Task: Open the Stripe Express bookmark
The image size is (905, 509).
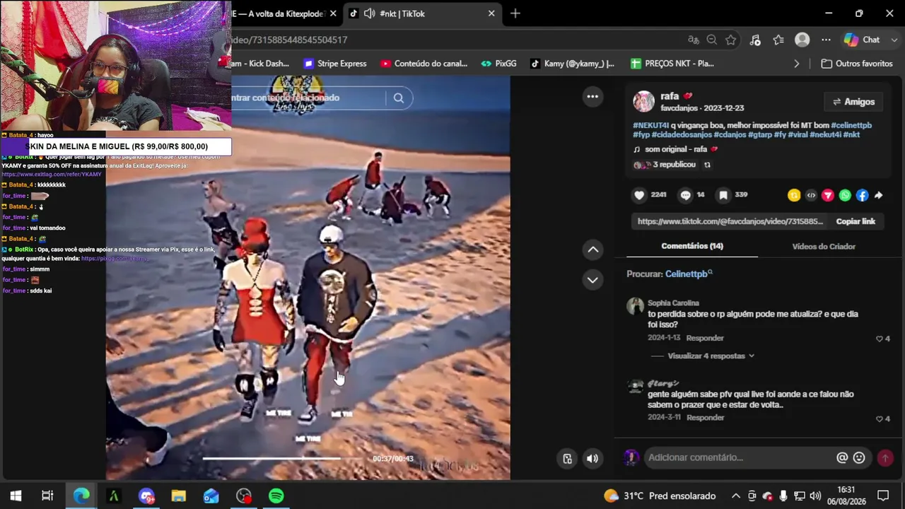Action: [334, 64]
